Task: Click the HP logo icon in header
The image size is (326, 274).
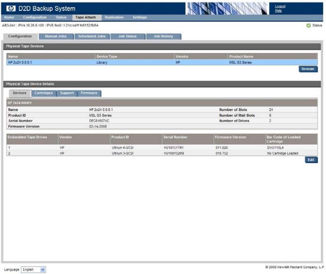Action: [x=11, y=8]
